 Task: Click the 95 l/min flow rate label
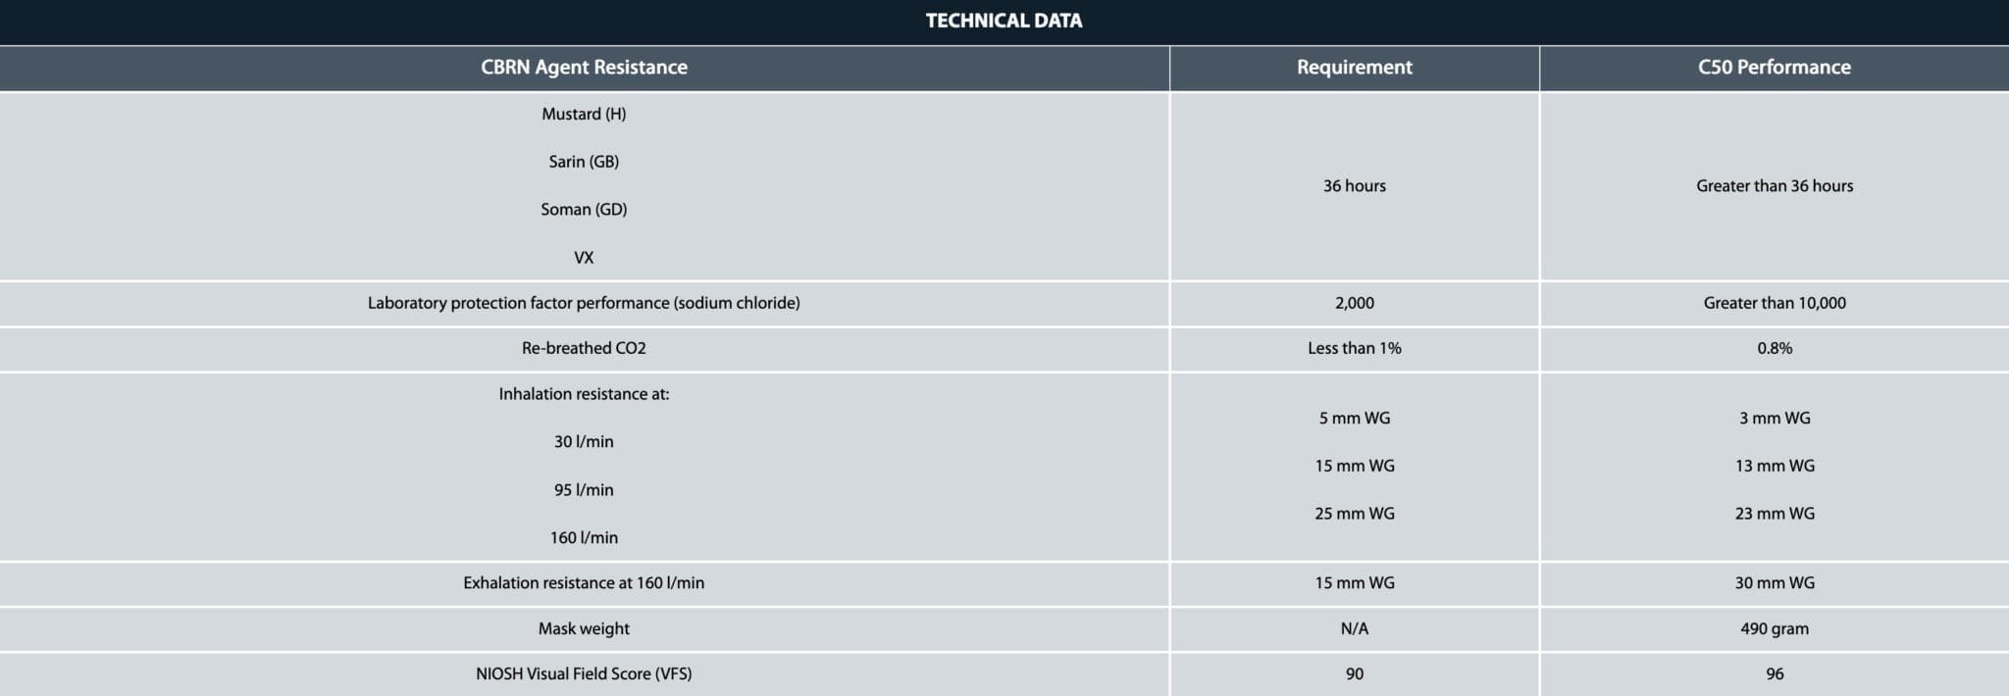[584, 490]
